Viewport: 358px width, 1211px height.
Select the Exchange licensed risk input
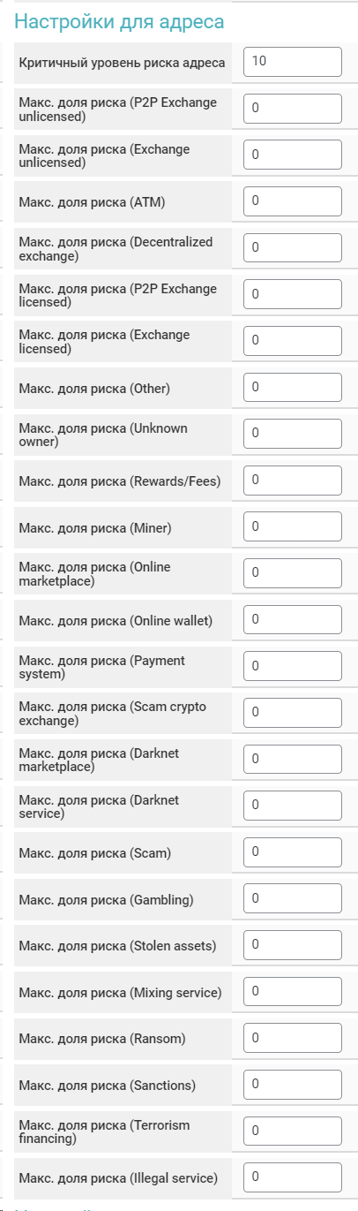click(x=292, y=341)
